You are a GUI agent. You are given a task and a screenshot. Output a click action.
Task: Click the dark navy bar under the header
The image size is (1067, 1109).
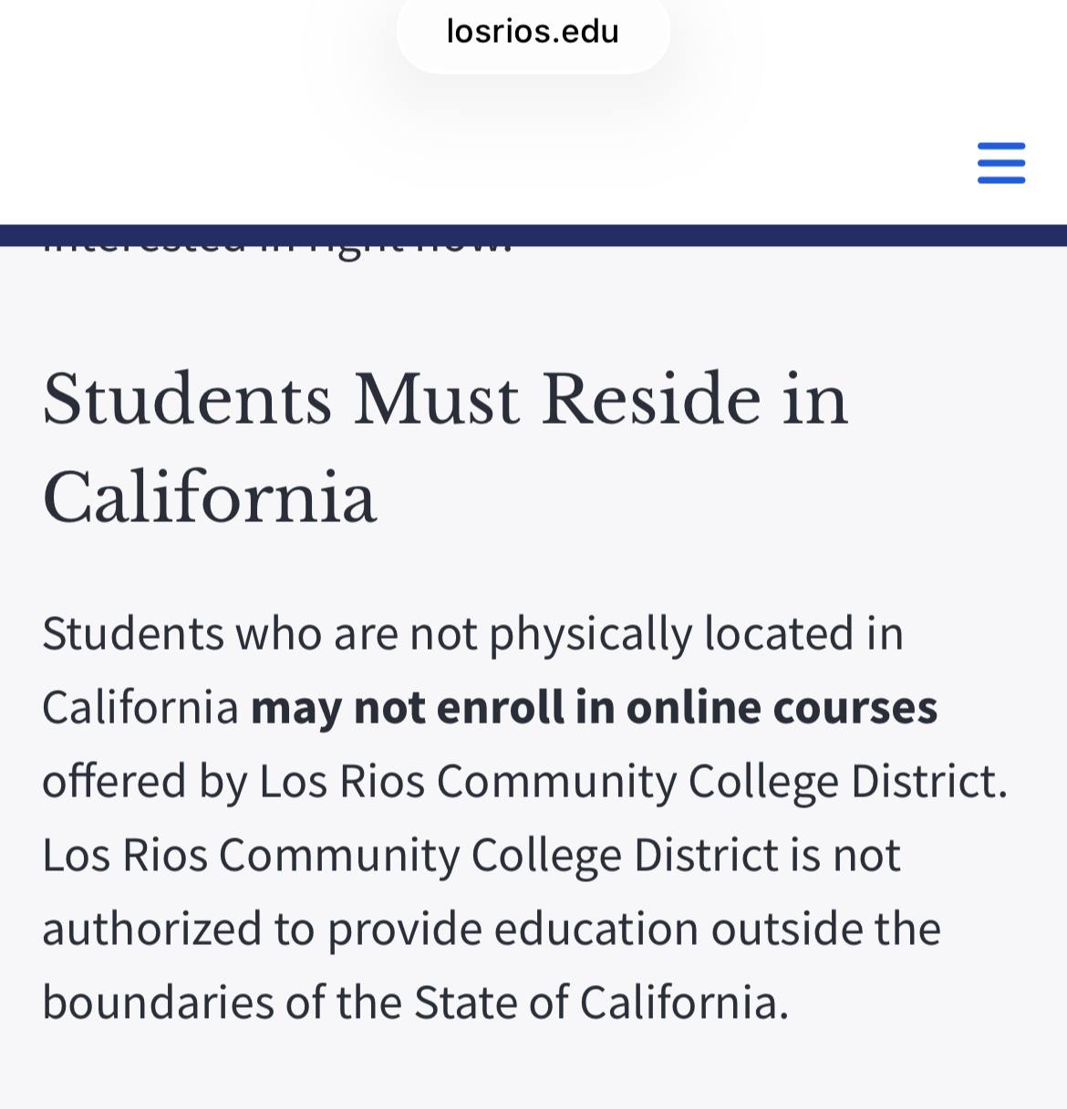pos(533,235)
